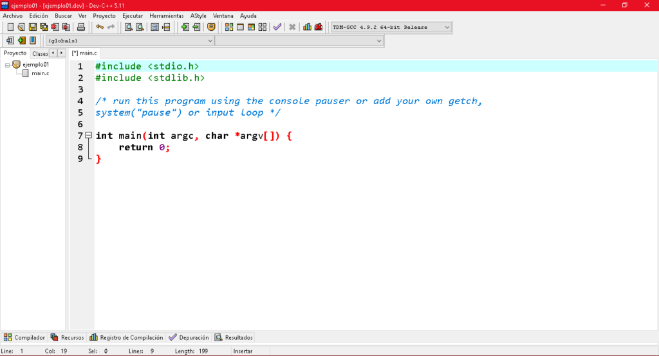Click the Run window toolbar icon
659x356 pixels.
pyautogui.click(x=241, y=27)
